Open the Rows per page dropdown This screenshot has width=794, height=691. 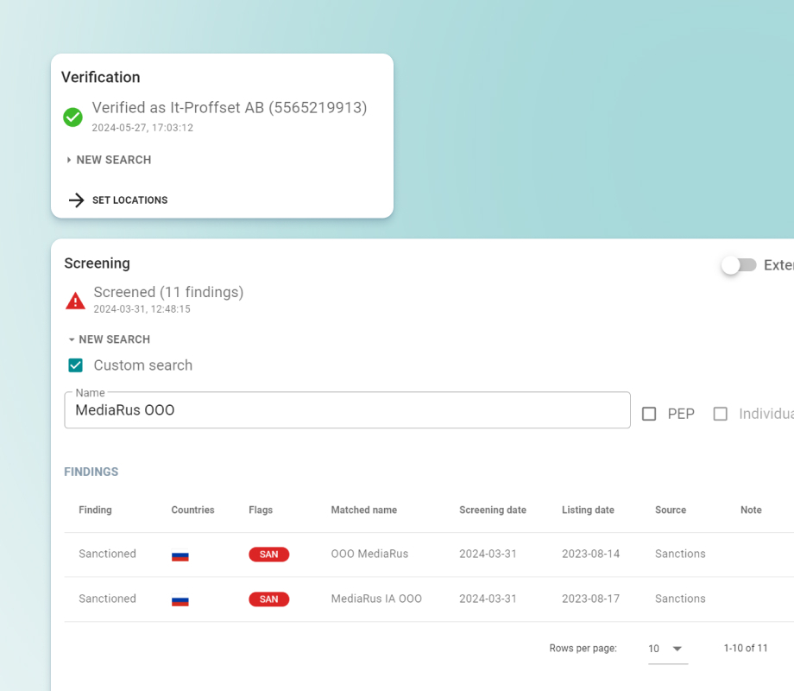click(667, 649)
